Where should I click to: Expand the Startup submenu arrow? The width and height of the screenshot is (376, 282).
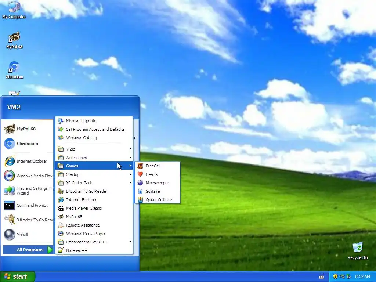[130, 174]
